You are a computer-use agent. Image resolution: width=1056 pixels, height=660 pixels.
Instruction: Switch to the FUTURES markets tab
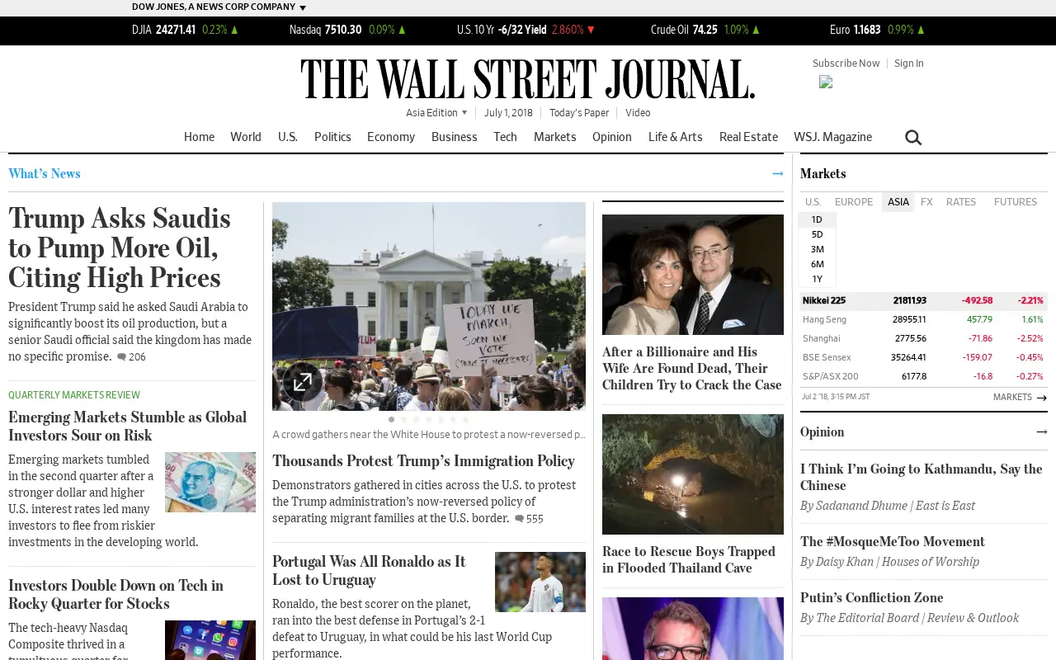click(x=1016, y=202)
